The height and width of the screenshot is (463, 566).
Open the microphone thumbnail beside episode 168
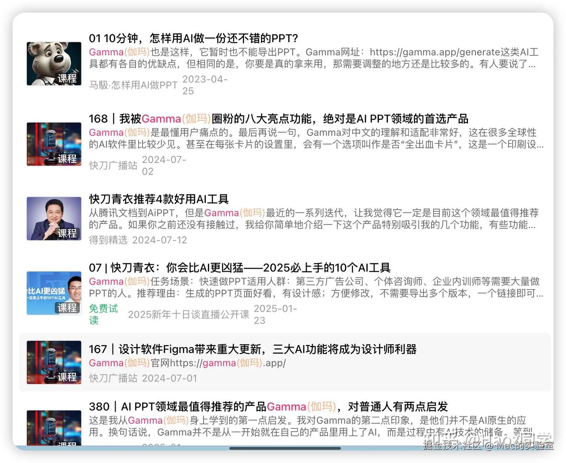[x=54, y=144]
